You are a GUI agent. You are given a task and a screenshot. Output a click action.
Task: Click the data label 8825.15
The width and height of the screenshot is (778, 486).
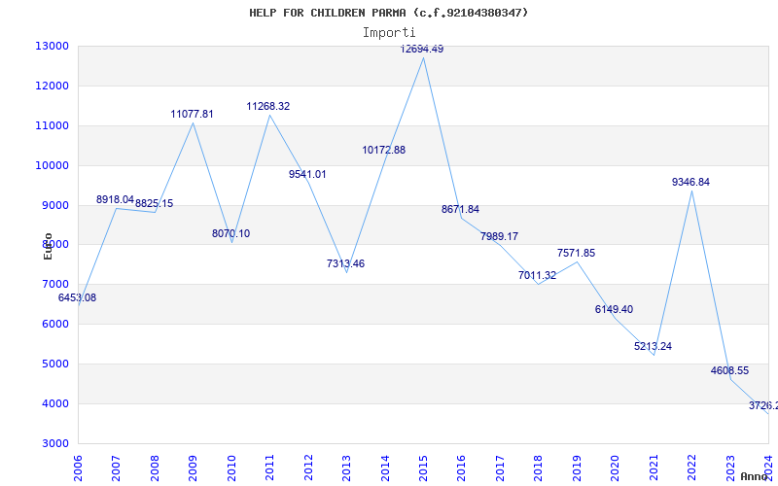pyautogui.click(x=155, y=203)
